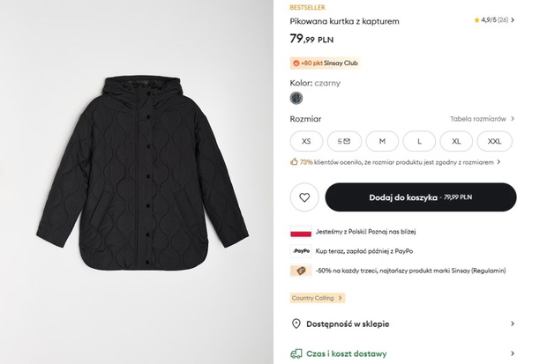Select size XS

pyautogui.click(x=306, y=141)
